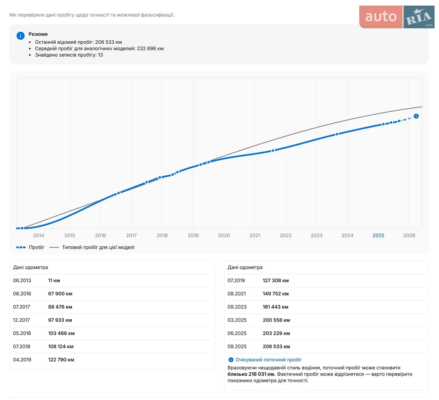Click the auto logo in the header

tap(381, 17)
